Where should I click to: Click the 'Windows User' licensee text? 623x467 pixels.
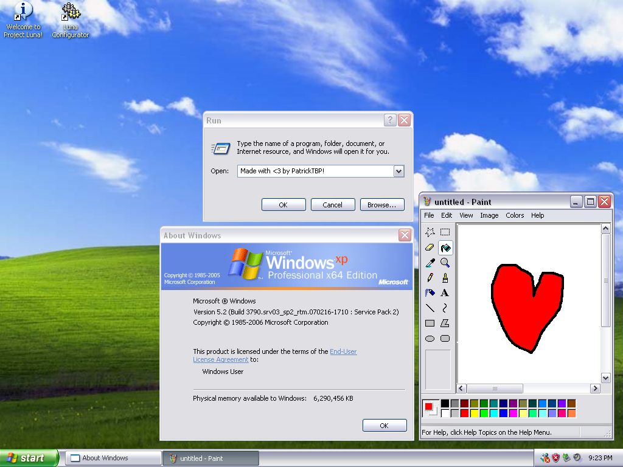[x=223, y=372]
